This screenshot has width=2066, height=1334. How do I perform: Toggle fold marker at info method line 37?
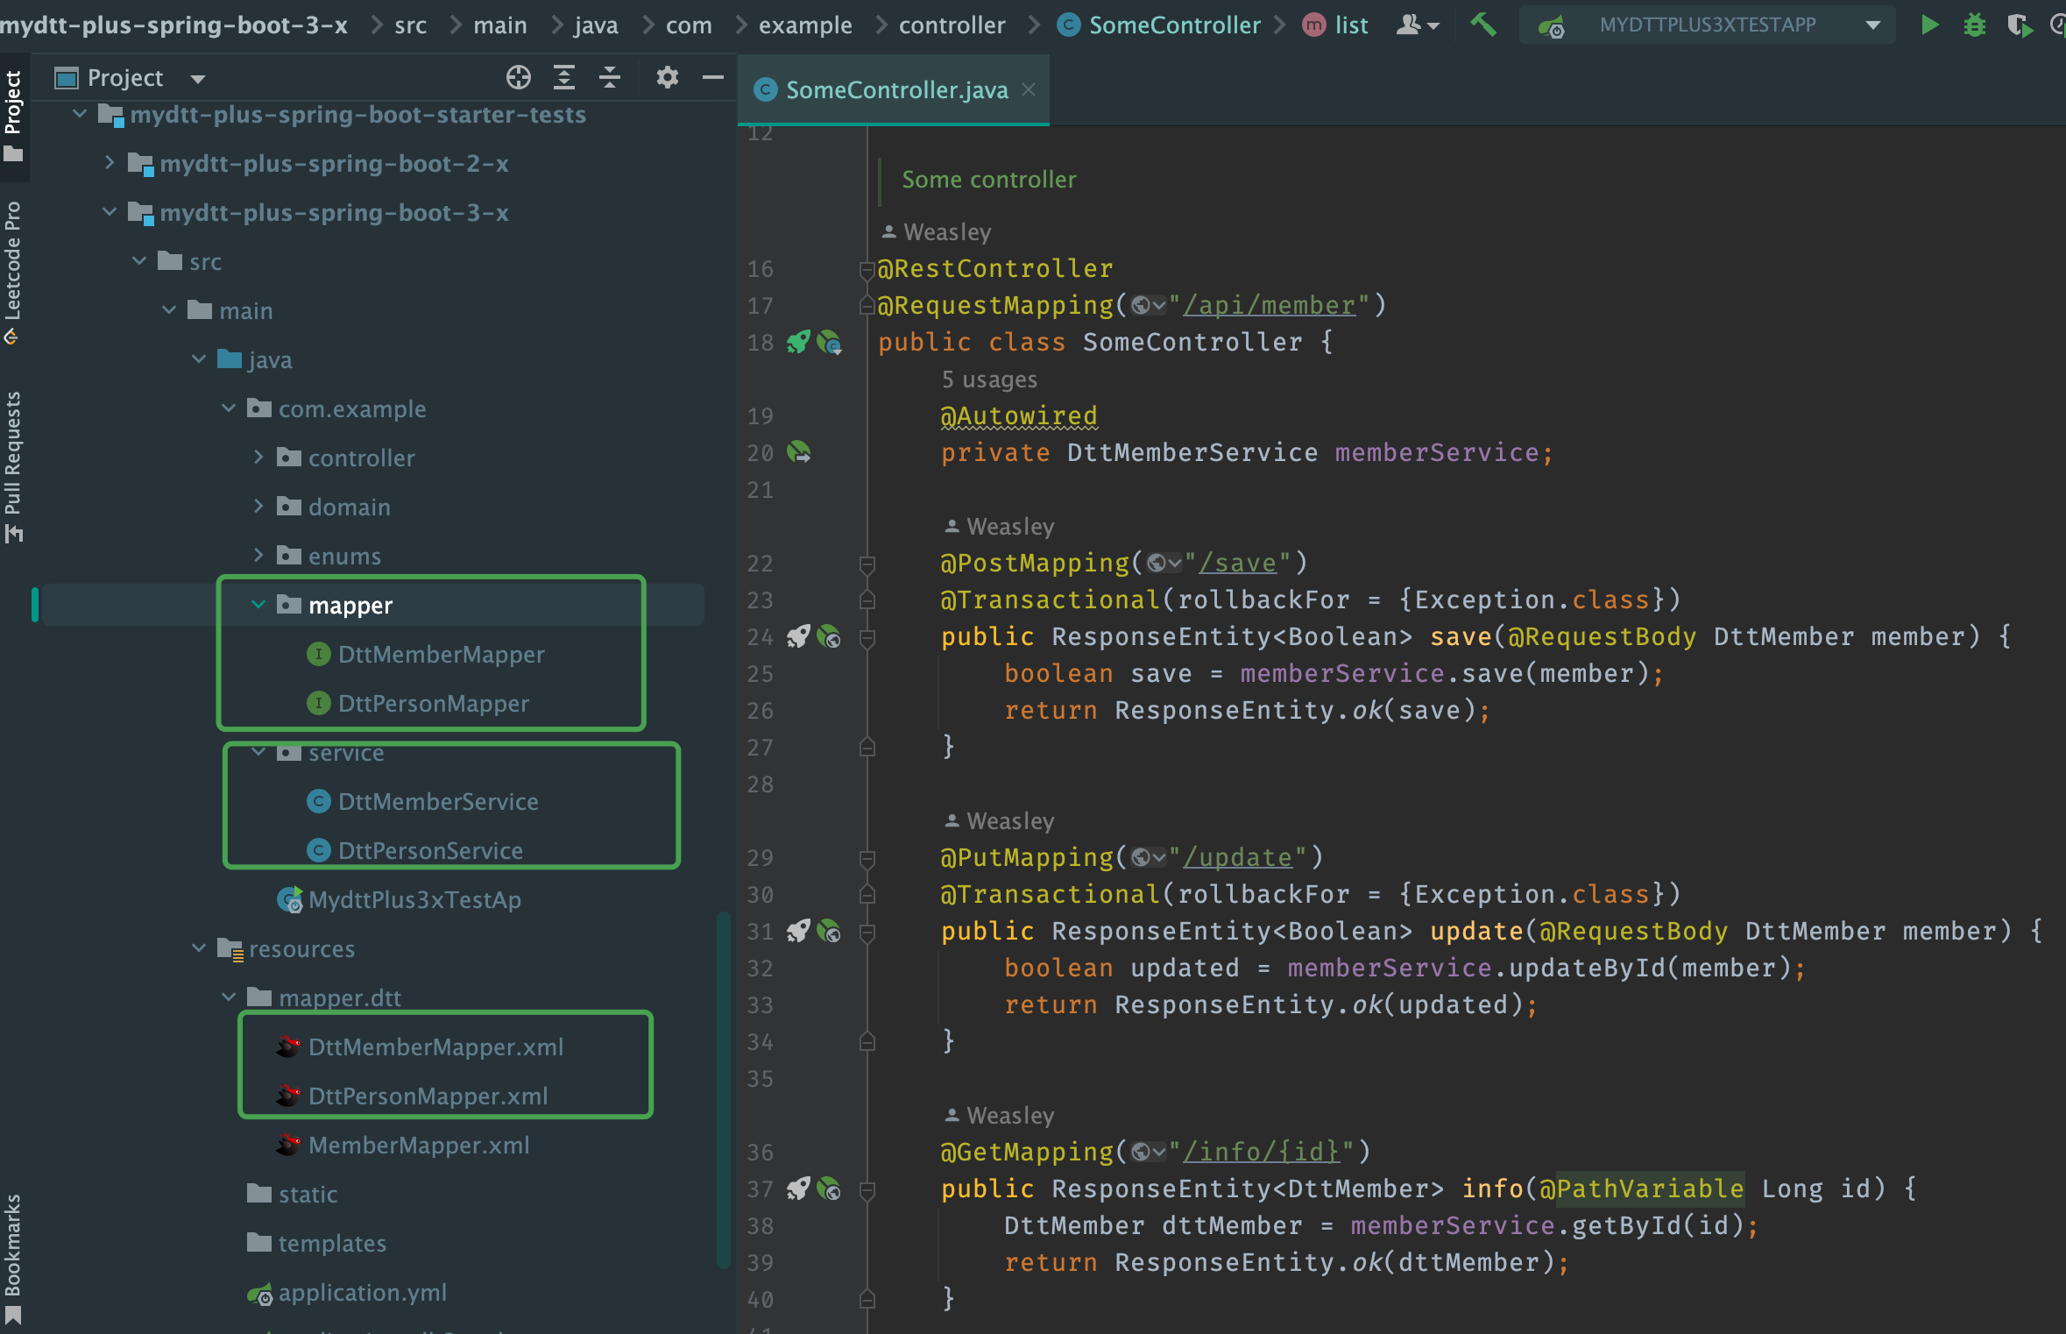click(867, 1189)
